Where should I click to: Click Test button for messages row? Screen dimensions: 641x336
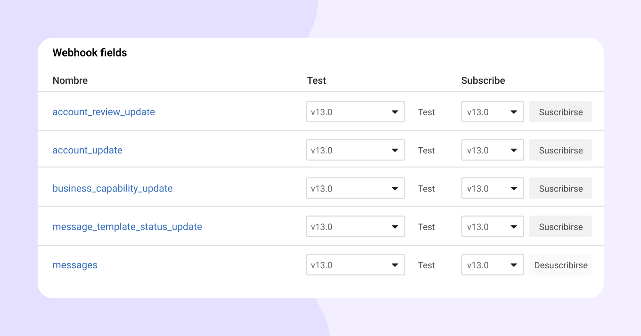coord(426,265)
